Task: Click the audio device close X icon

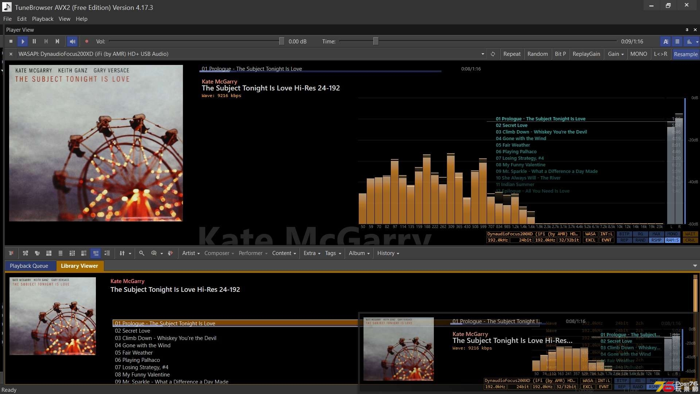Action: (x=11, y=54)
